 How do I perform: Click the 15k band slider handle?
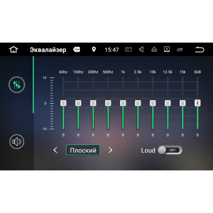tap(183, 103)
